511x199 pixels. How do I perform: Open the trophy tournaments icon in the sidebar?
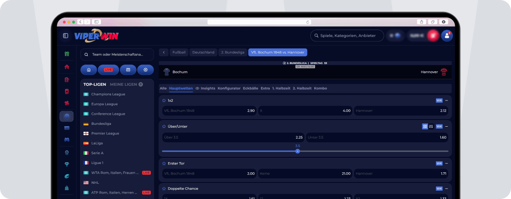point(67,164)
